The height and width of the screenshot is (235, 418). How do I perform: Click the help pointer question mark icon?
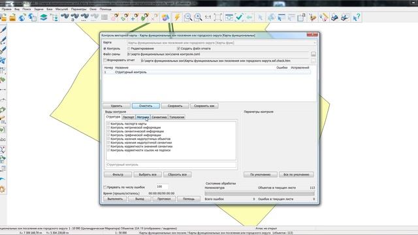357,18
